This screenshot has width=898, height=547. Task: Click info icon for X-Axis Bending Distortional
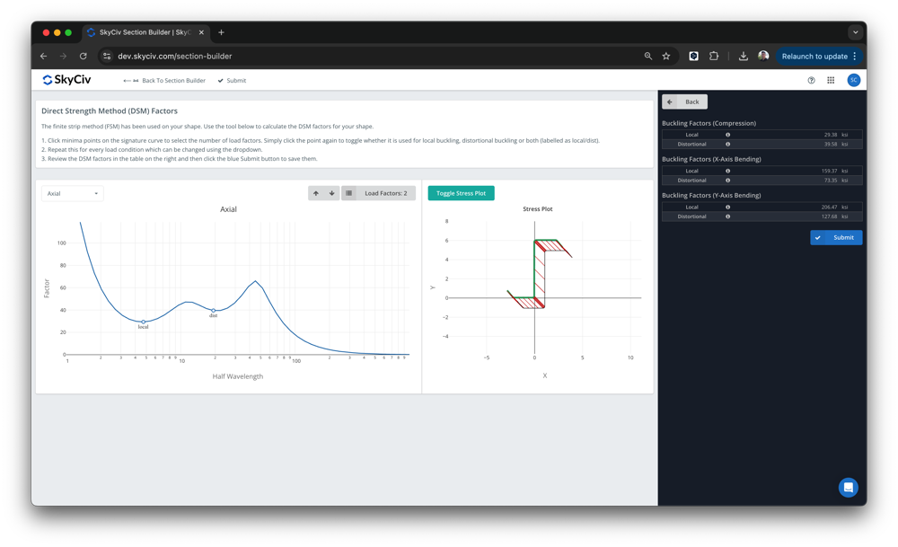pyautogui.click(x=727, y=181)
